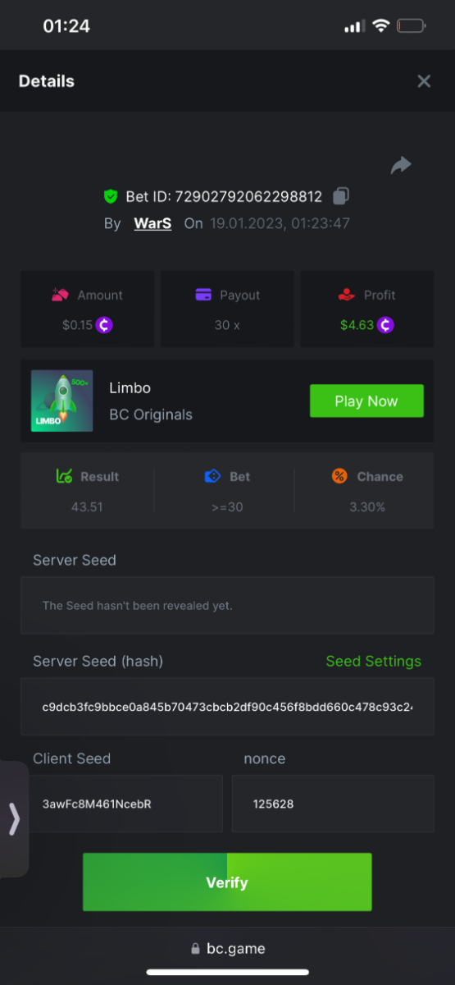Image resolution: width=455 pixels, height=985 pixels.
Task: Expand the side panel chevron handle
Action: pos(14,819)
